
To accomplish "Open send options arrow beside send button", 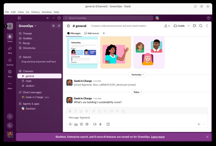I will pos(204,124).
